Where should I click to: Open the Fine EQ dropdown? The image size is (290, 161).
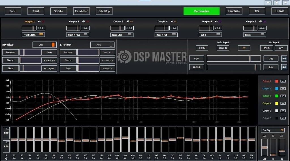(273, 130)
